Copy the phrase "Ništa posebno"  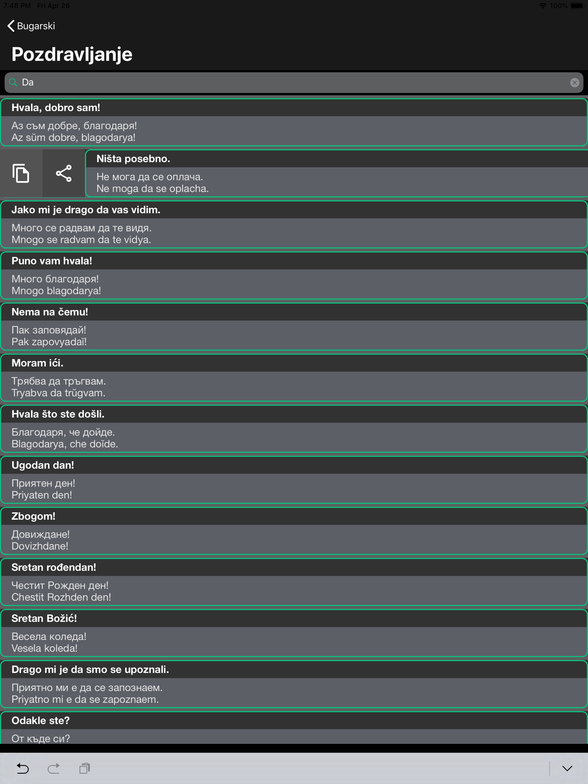pos(21,173)
